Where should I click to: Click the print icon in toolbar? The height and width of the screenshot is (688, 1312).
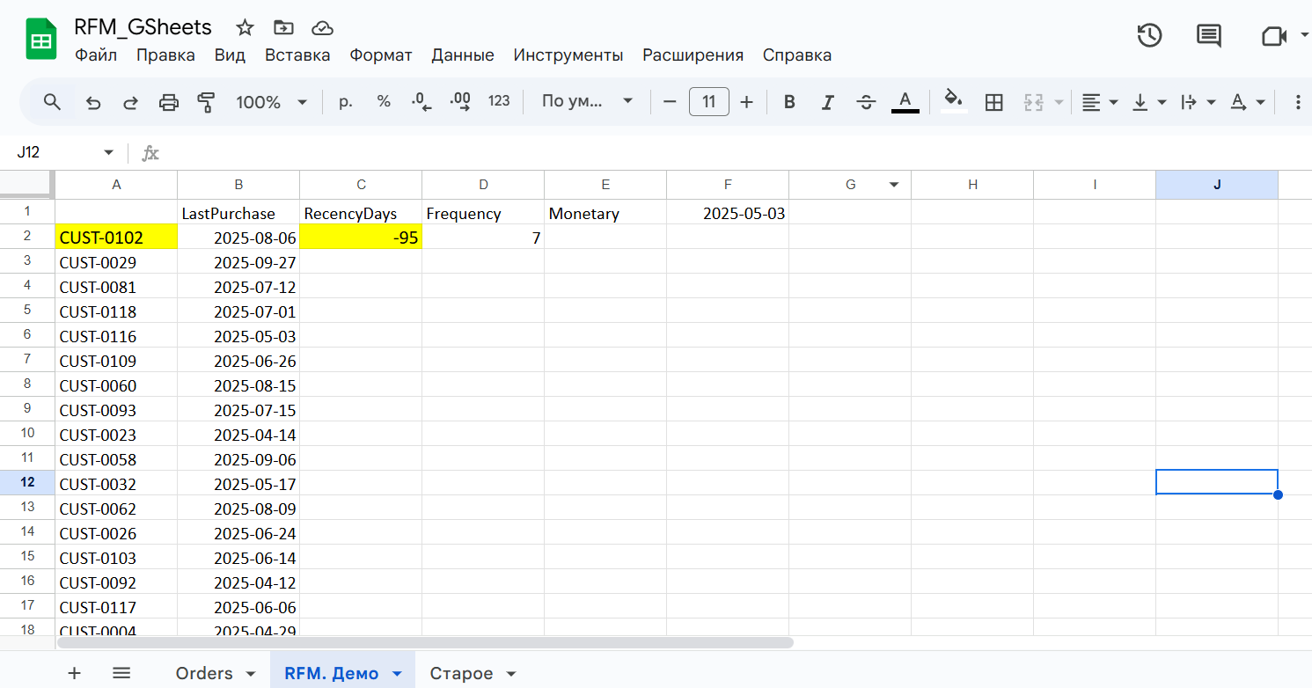[168, 102]
